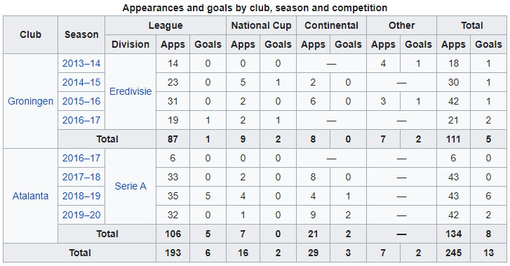The height and width of the screenshot is (266, 510).
Task: Open the Atalanta club link
Action: [31, 196]
